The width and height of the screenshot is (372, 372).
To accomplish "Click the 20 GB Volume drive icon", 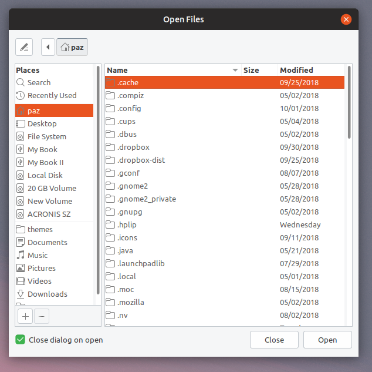I will click(x=21, y=189).
